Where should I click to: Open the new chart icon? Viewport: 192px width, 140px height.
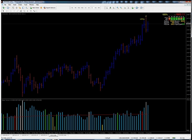pos(3,8)
